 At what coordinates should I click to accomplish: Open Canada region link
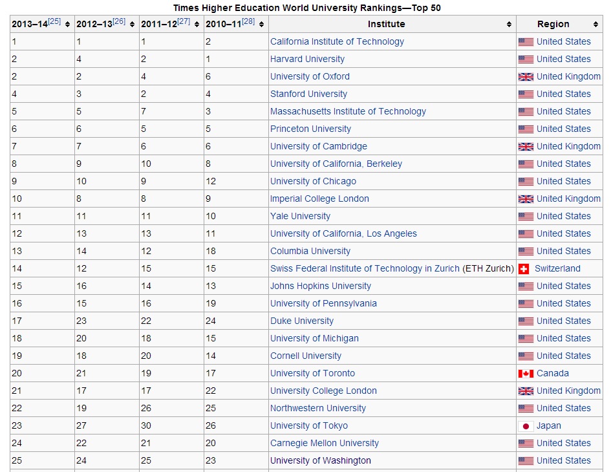click(553, 373)
